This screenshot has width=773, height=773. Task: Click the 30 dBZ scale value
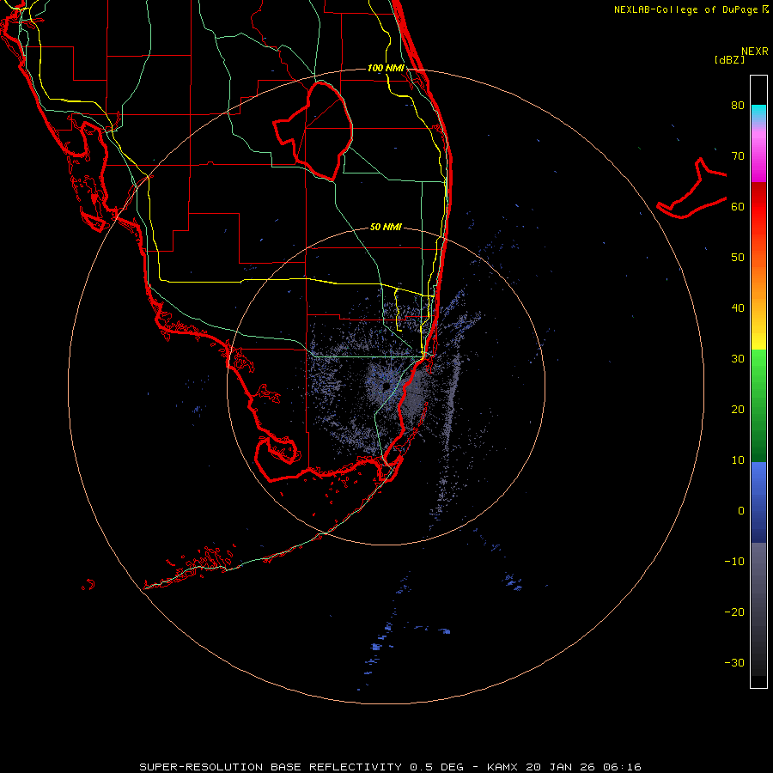(x=738, y=358)
